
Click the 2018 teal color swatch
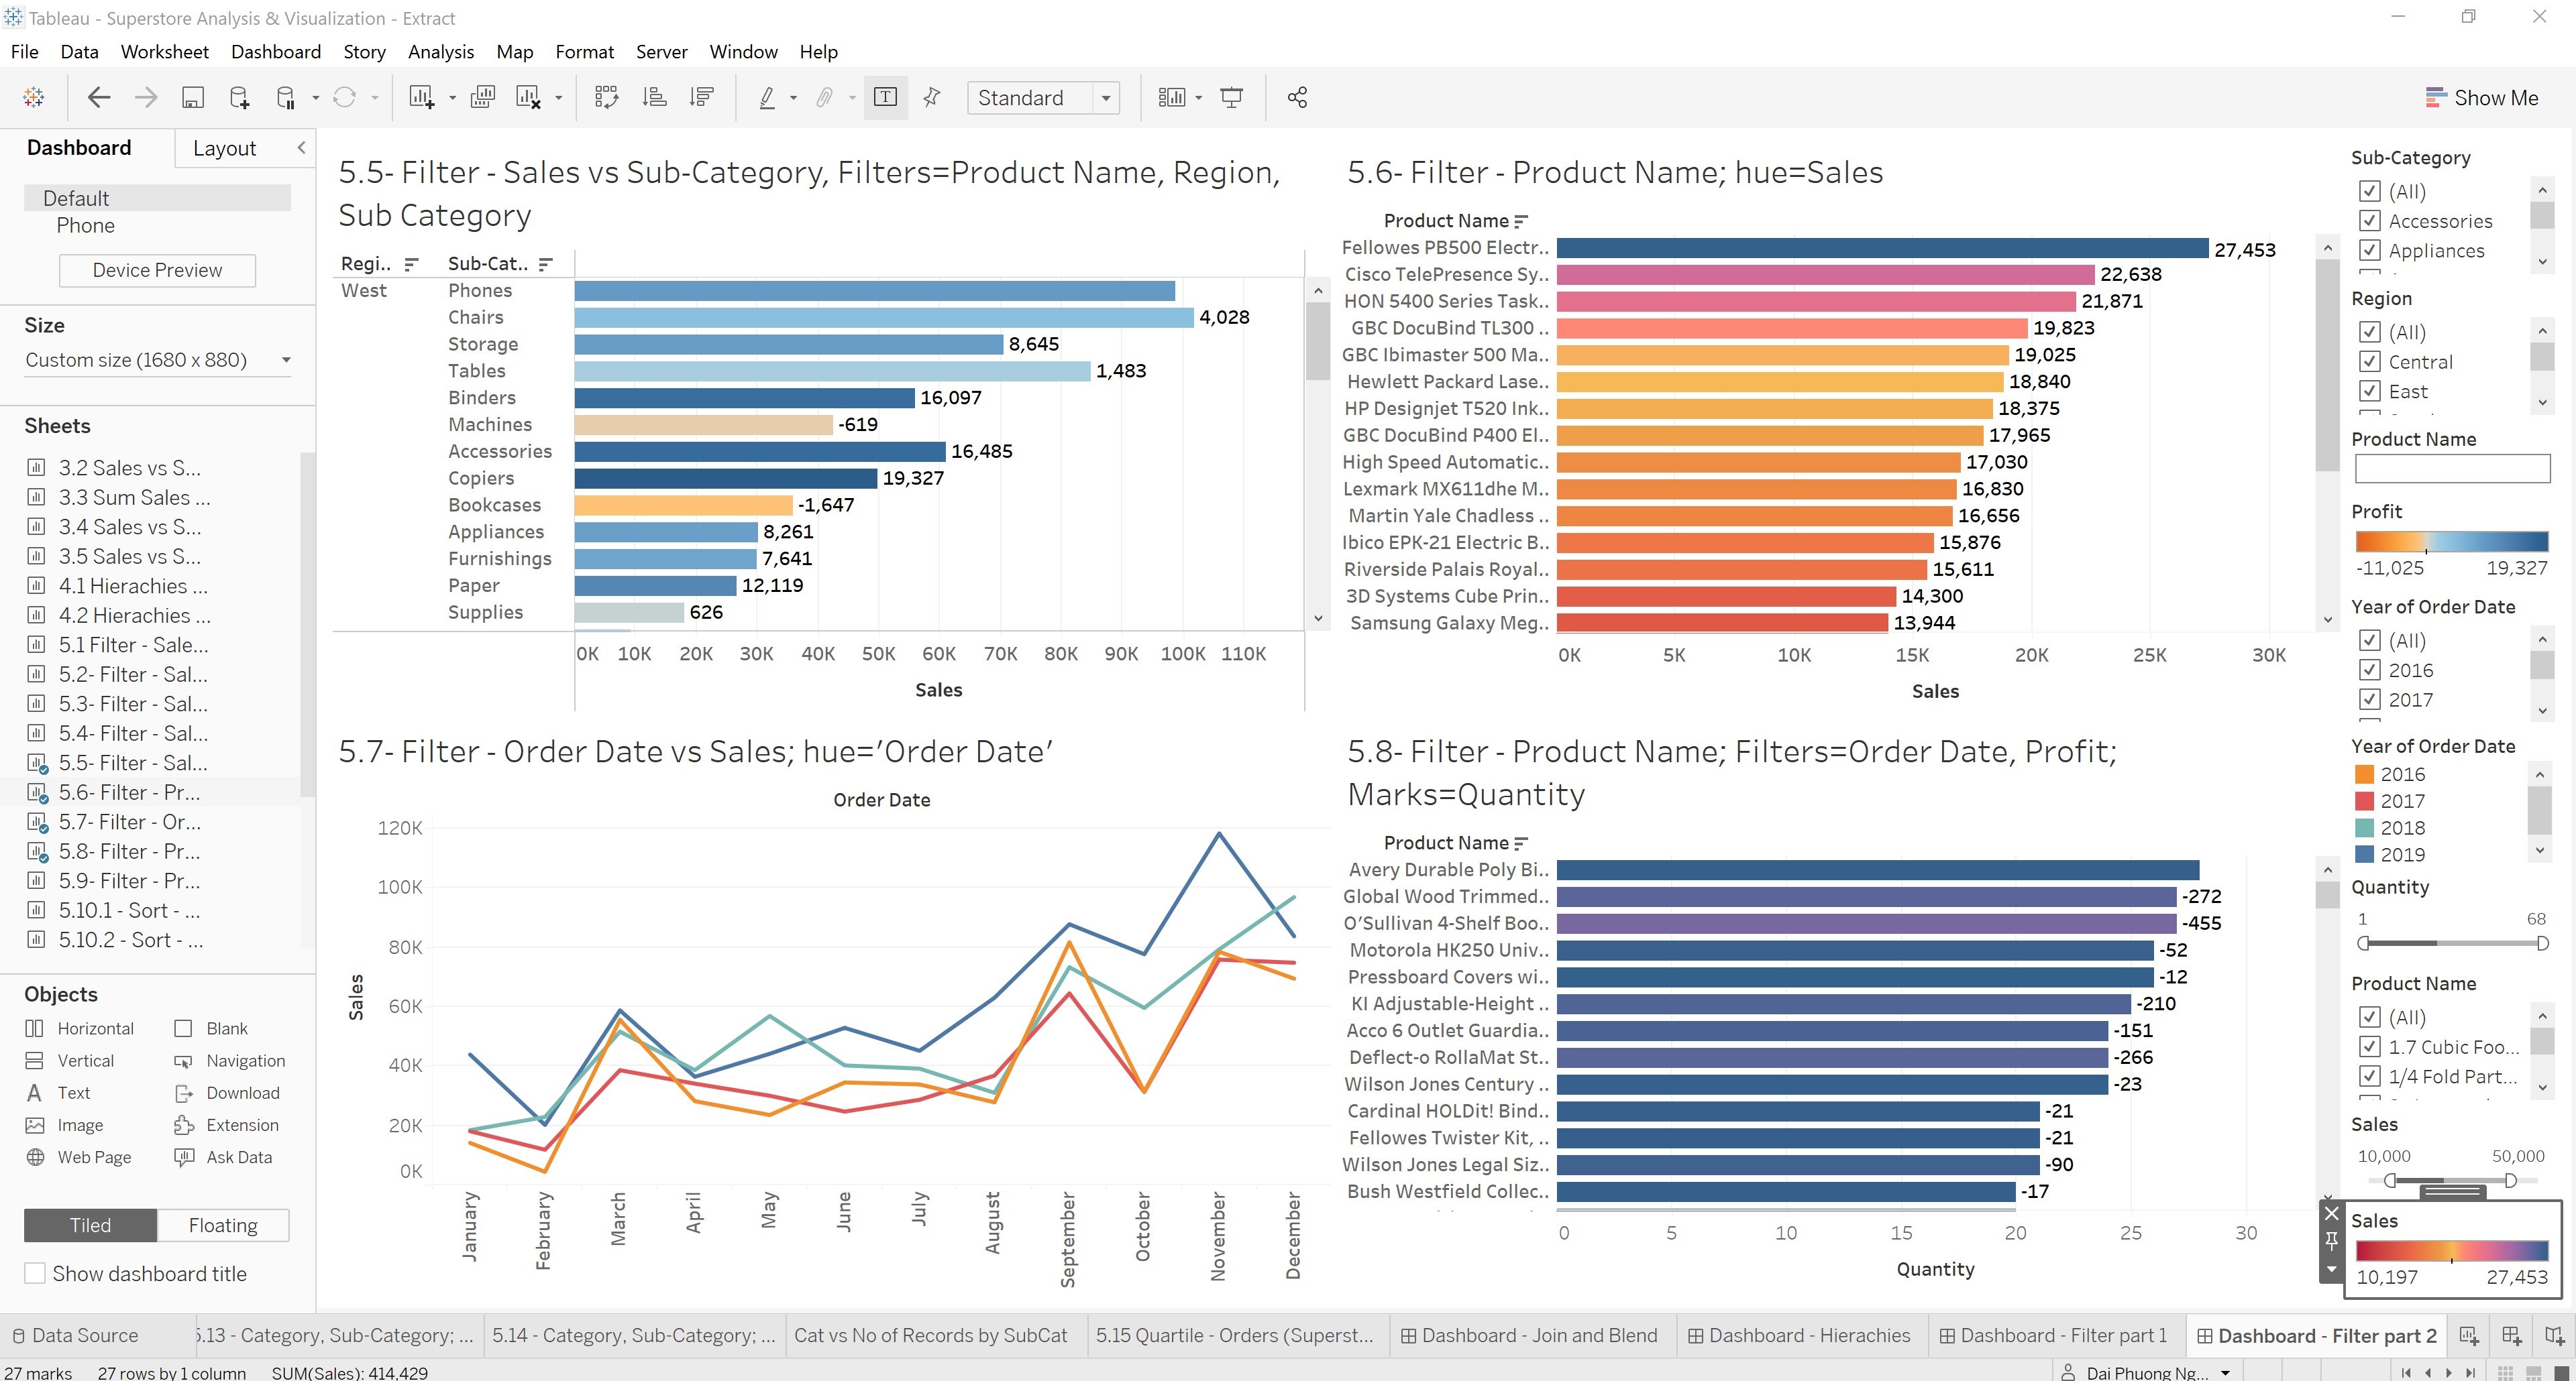(2364, 827)
